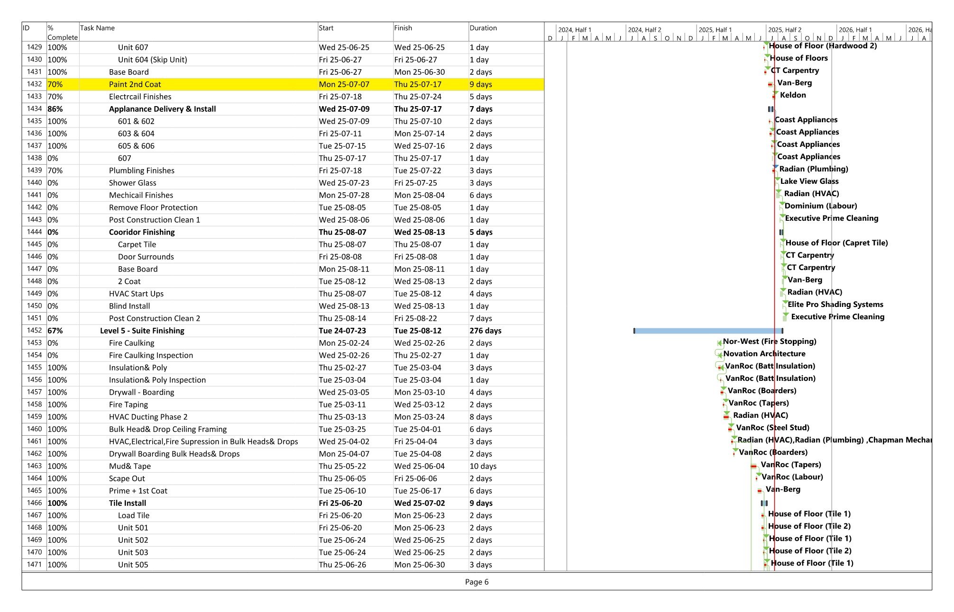Screen dimensions: 954x612
Task: Click the Page 6 footer label
Action: pyautogui.click(x=477, y=582)
